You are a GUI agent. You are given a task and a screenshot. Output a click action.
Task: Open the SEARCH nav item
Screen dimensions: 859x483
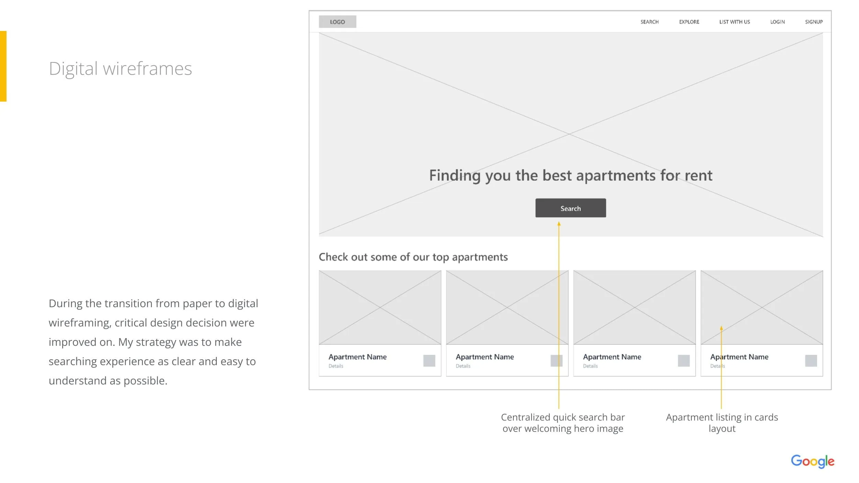[649, 22]
